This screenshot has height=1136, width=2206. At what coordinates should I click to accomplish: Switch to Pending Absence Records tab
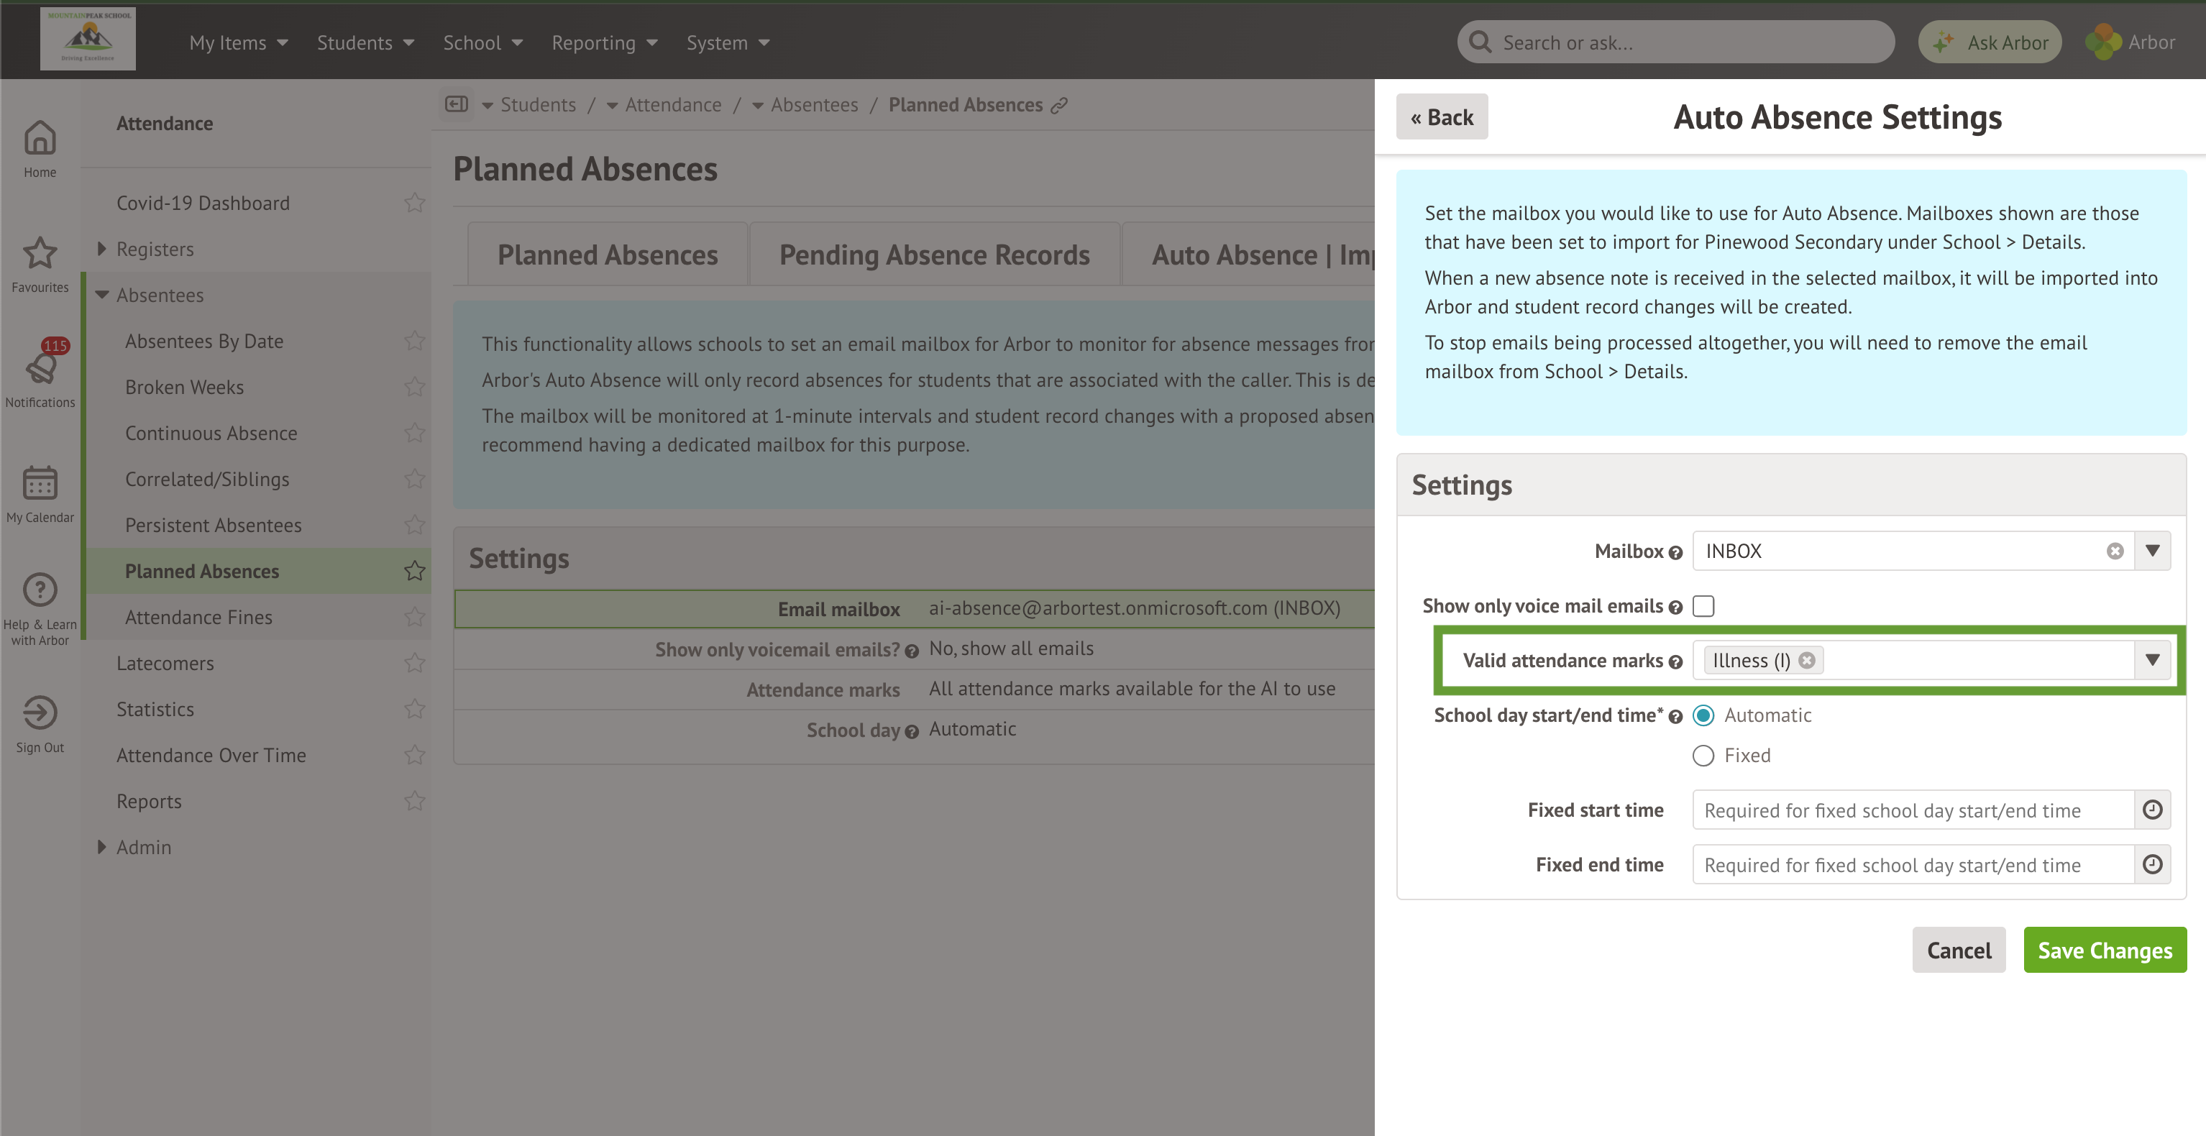[x=933, y=255]
